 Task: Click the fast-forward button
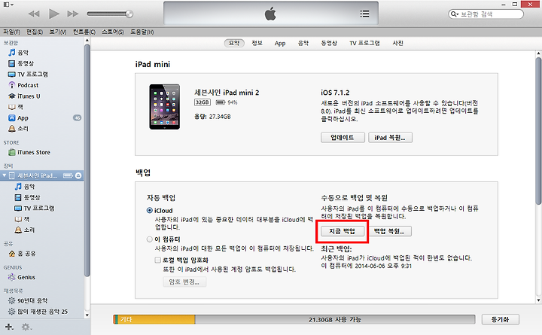(x=72, y=14)
